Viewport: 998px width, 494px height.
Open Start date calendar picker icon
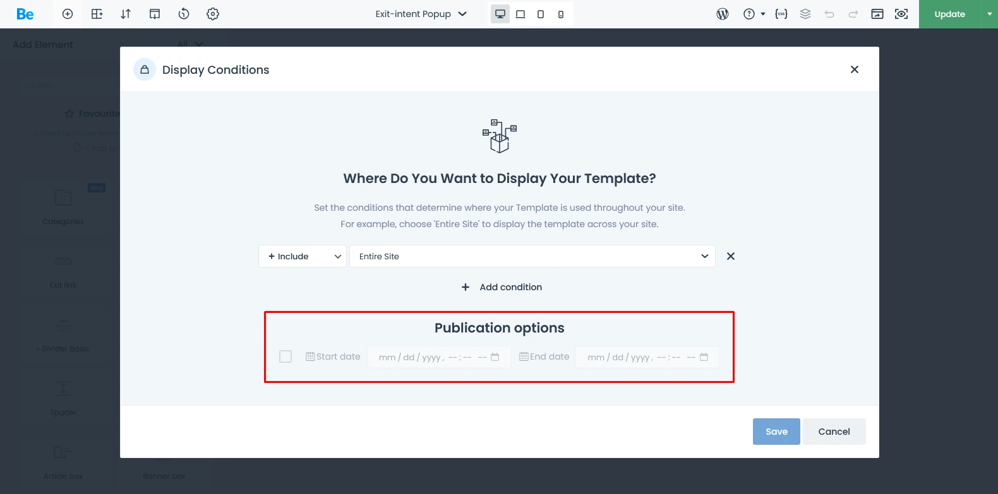[x=495, y=357]
